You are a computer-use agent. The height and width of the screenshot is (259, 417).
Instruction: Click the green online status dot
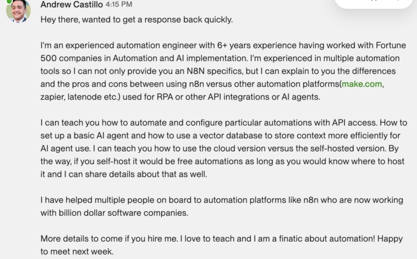coord(9,2)
